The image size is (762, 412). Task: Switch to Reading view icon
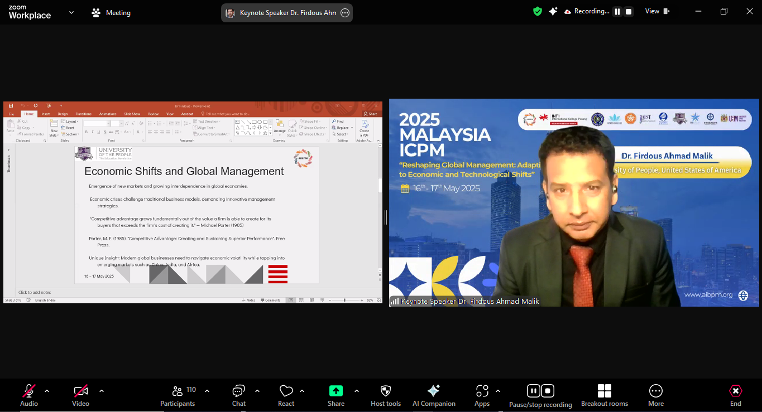point(311,300)
